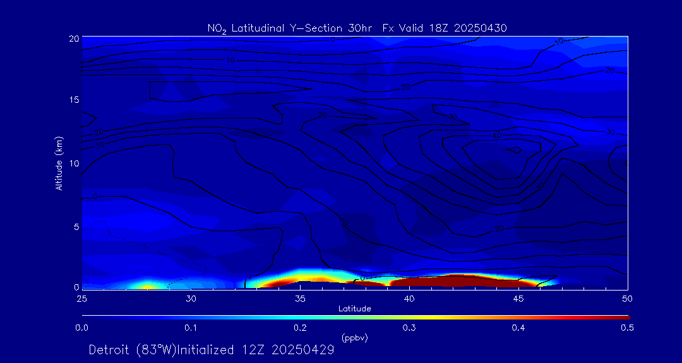This screenshot has height=363, width=682.
Task: Click the "Latitude" axis label
Action: 354,309
